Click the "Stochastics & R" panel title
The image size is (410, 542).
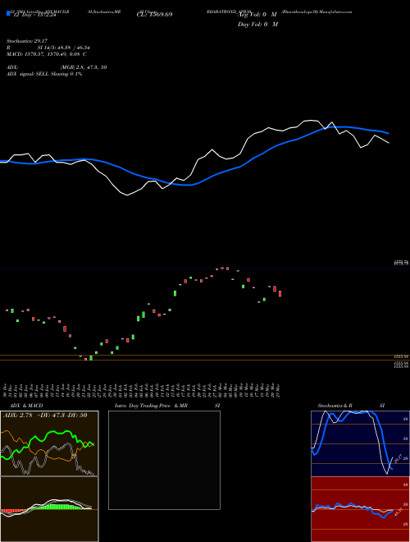coord(335,406)
